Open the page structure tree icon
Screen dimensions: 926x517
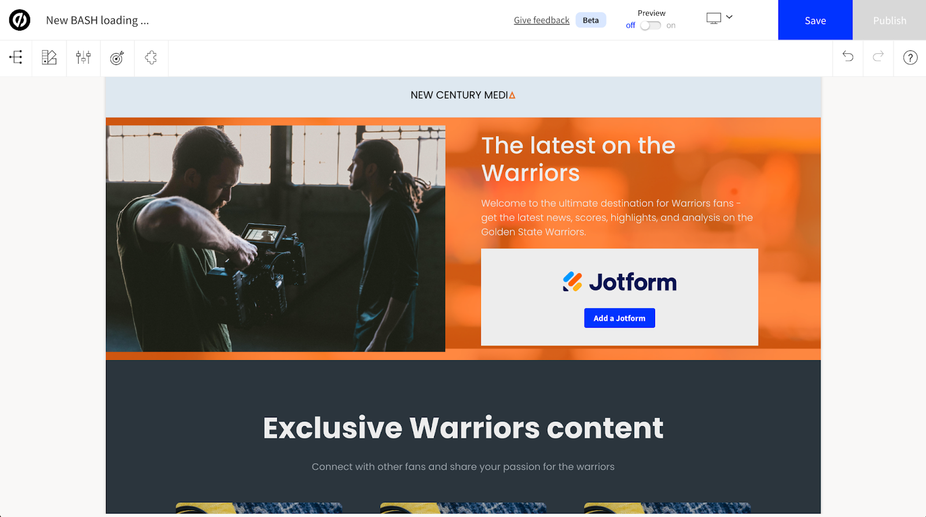pos(16,57)
